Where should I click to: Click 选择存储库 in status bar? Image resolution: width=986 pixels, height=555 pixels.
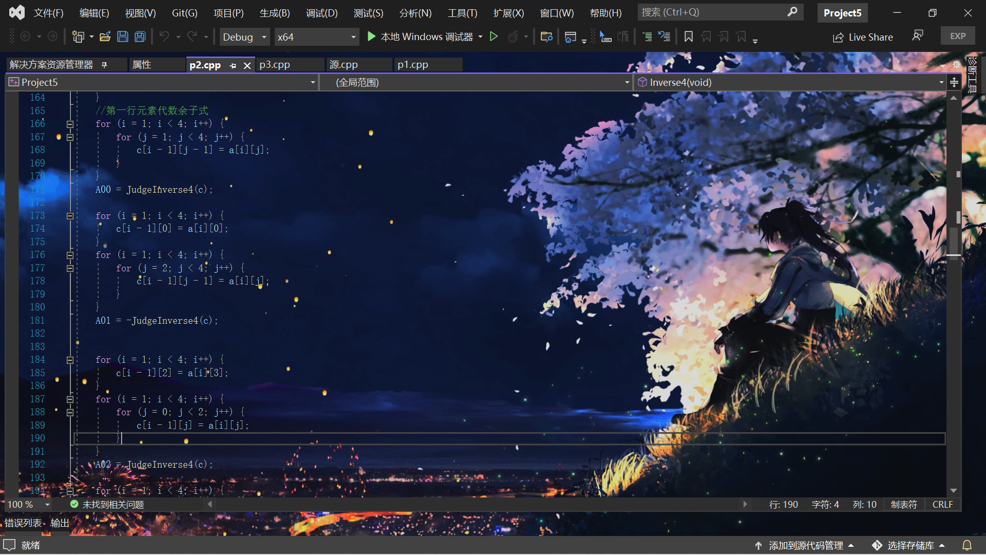[x=909, y=545]
